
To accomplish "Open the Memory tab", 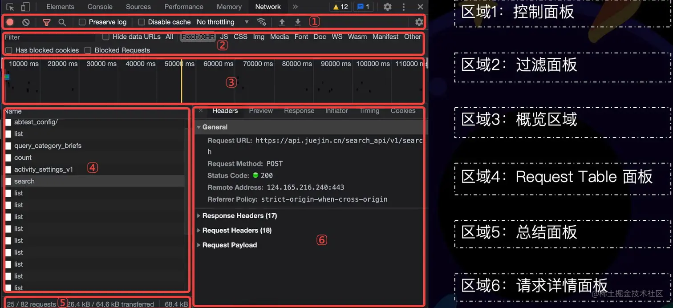I will [229, 7].
